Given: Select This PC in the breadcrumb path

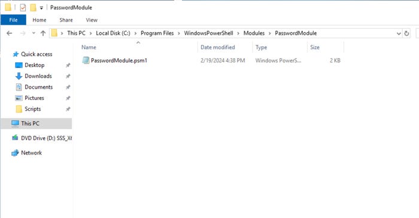Looking at the screenshot, I should click(x=76, y=33).
